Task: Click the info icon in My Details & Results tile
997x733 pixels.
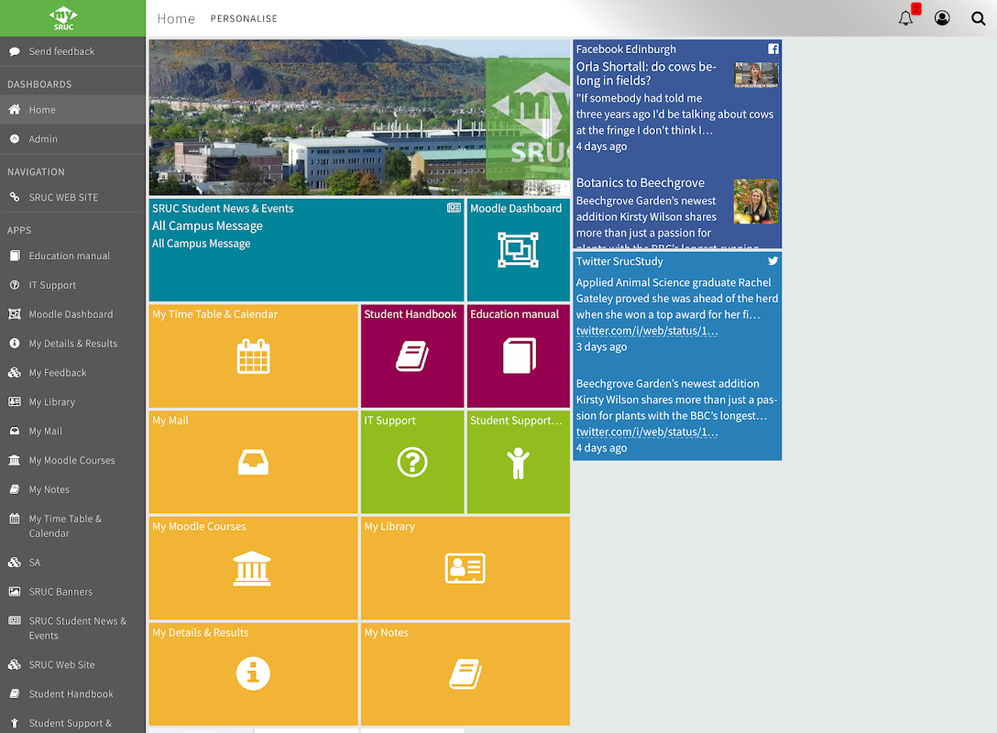Action: (x=253, y=673)
